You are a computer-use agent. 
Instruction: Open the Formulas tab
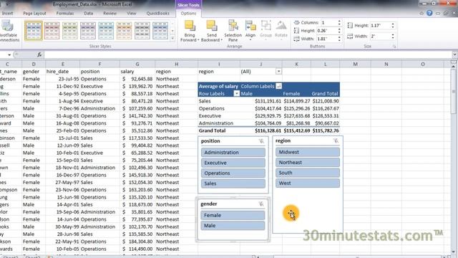coord(65,14)
